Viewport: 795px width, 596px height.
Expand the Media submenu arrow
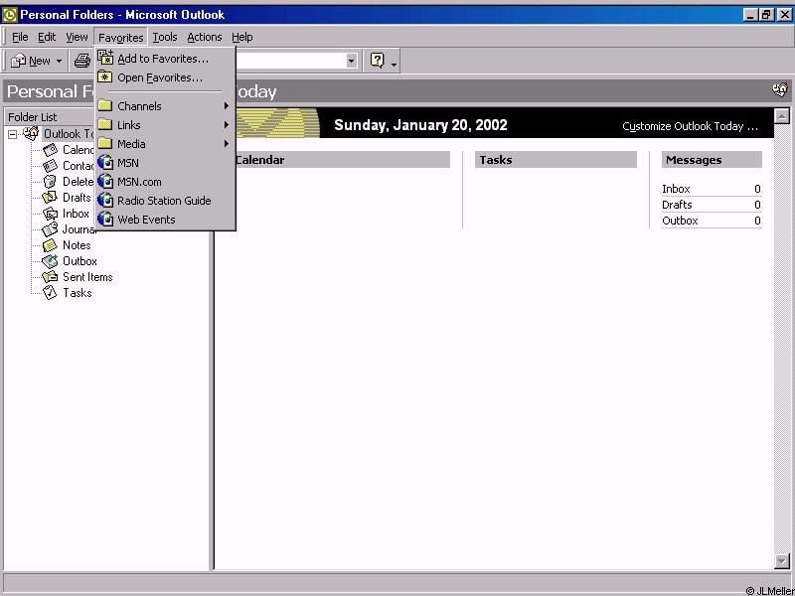(x=227, y=143)
